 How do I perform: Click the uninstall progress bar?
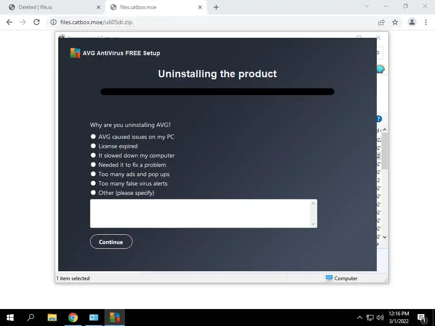217,92
